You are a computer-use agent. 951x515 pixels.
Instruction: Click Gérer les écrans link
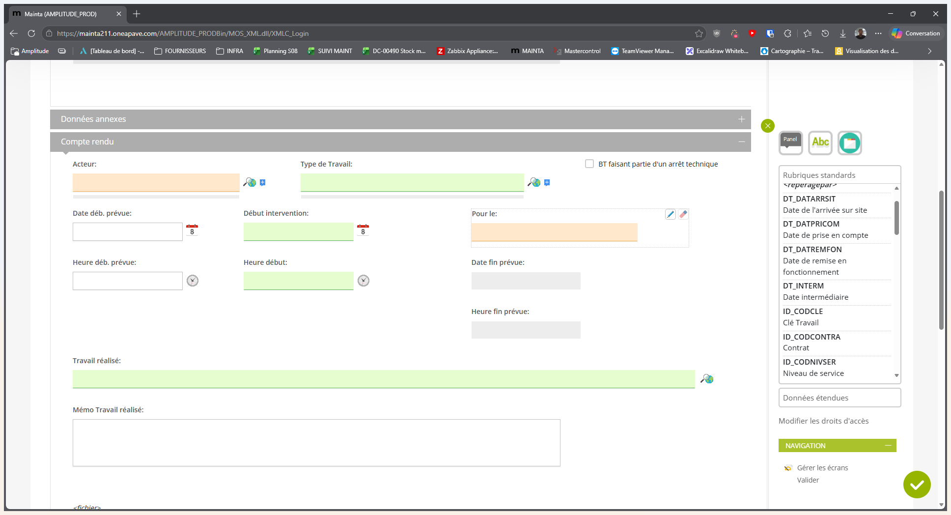pos(822,468)
